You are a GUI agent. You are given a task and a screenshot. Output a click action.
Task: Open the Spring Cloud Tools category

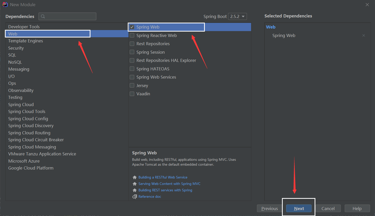(x=67, y=111)
